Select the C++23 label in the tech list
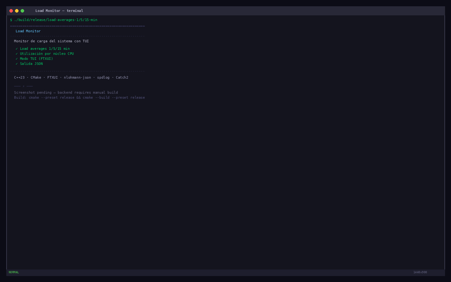 (x=19, y=77)
